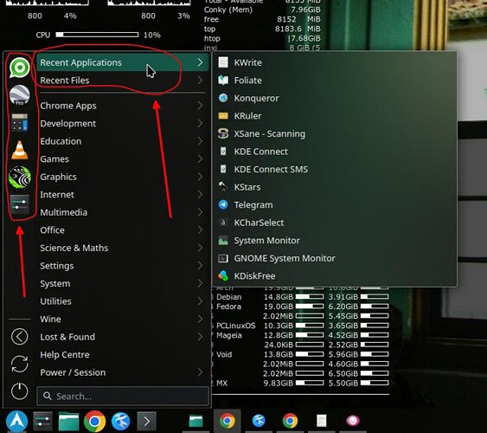Open KDE Connect entry
The height and width of the screenshot is (433, 487).
(334, 152)
